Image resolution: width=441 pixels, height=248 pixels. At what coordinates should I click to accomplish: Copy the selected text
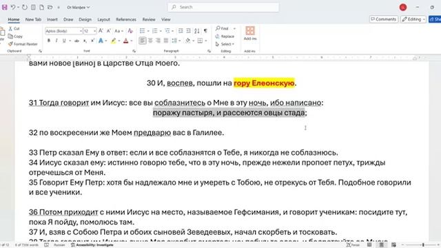[15, 37]
